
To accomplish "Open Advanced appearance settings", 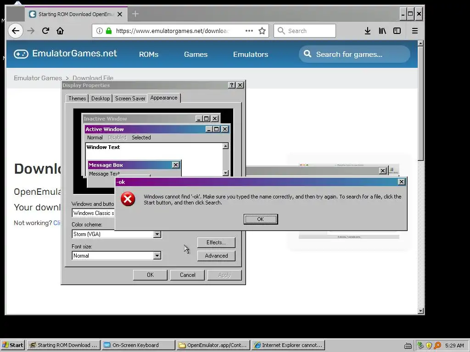I will coord(216,256).
